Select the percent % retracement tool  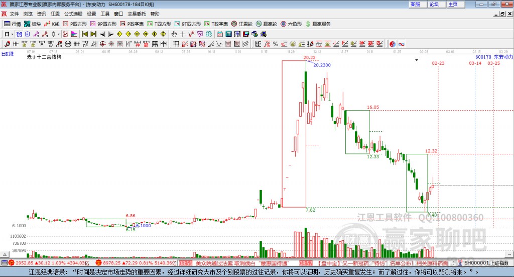276,44
